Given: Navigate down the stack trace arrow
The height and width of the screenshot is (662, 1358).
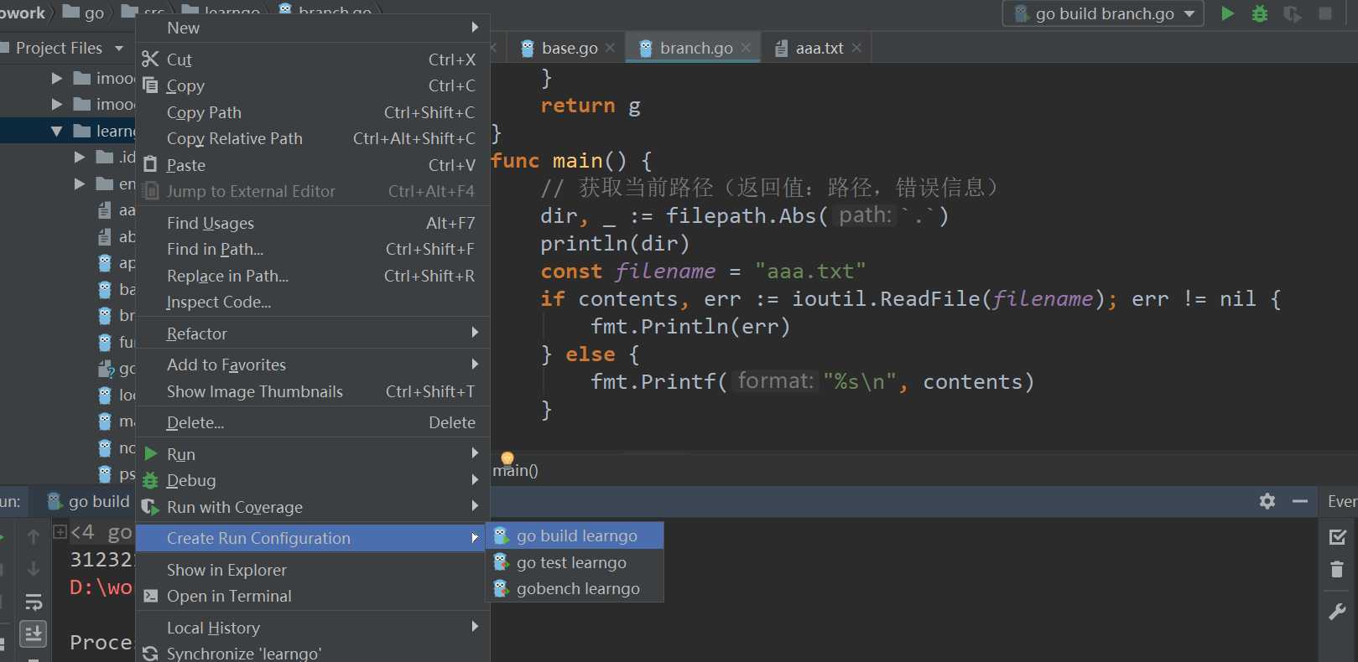Looking at the screenshot, I should (34, 568).
